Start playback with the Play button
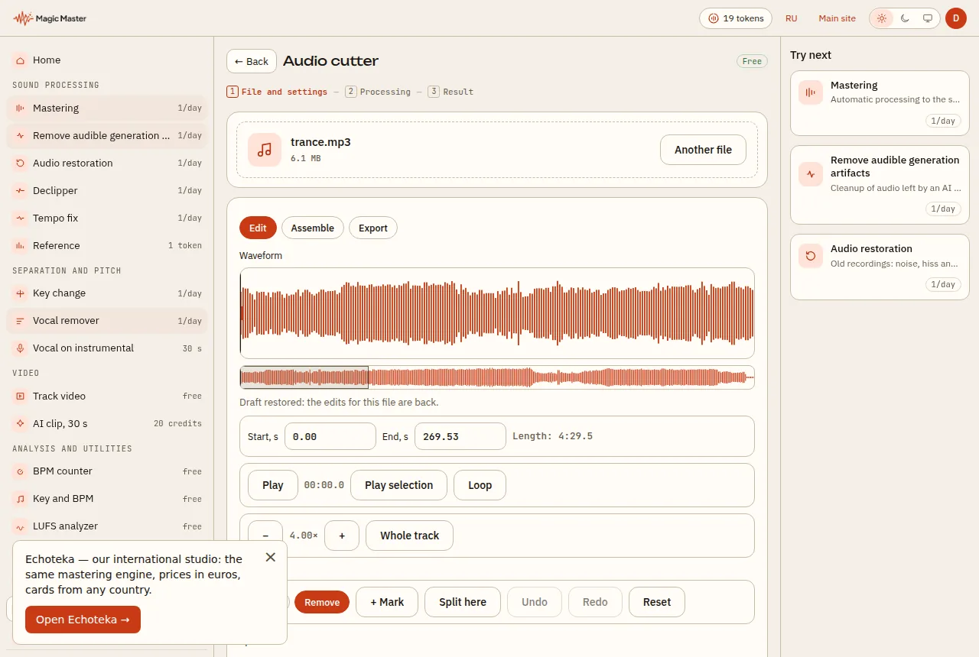The image size is (979, 657). point(273,485)
